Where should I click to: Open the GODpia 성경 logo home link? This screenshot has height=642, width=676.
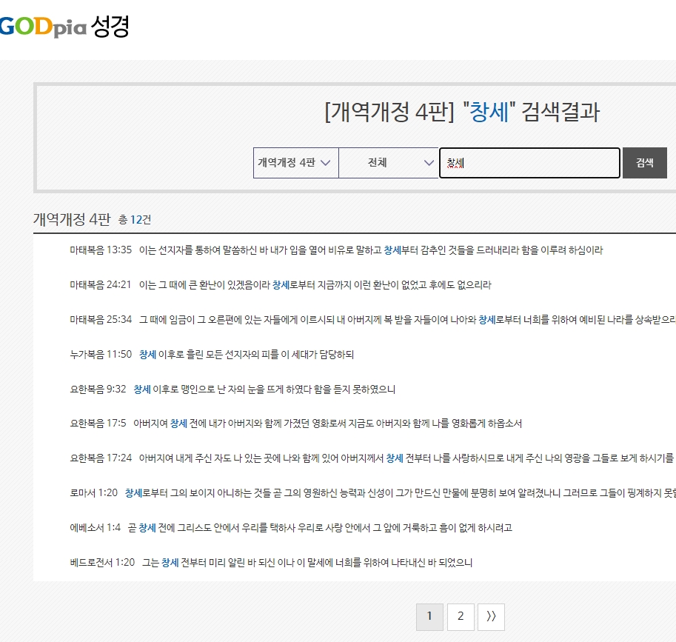click(x=64, y=27)
